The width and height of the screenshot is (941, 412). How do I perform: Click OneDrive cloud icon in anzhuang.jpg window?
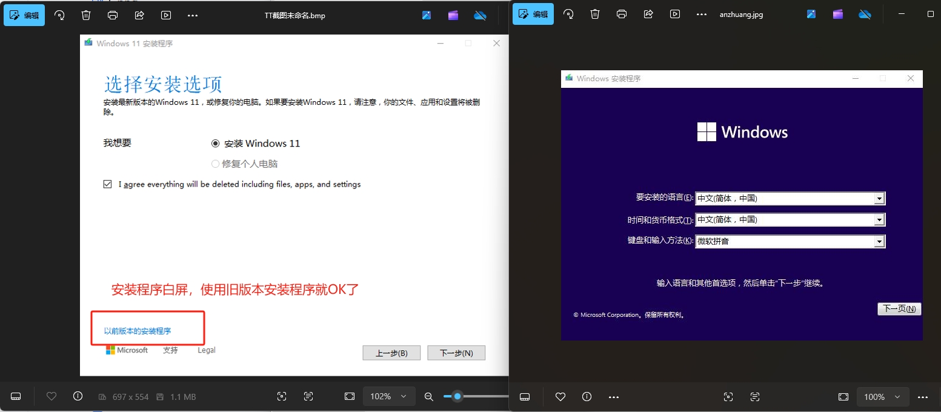pyautogui.click(x=865, y=15)
